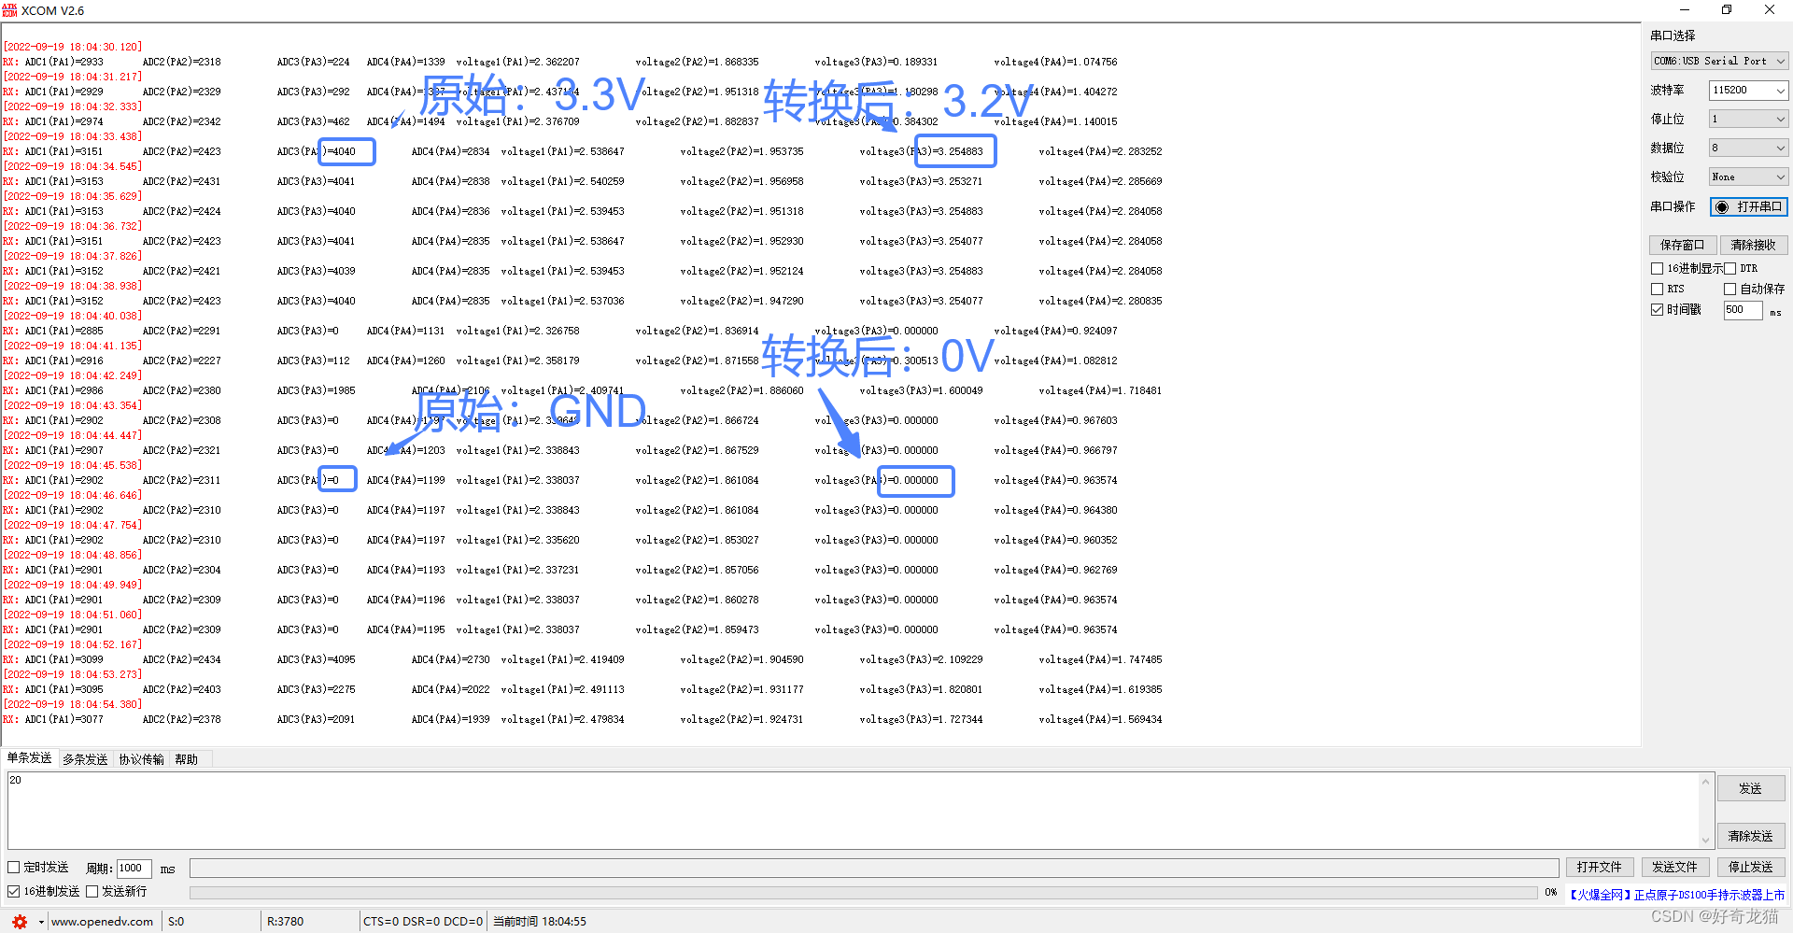
Task: Click the send box scrollbar down arrow
Action: pyautogui.click(x=1706, y=840)
